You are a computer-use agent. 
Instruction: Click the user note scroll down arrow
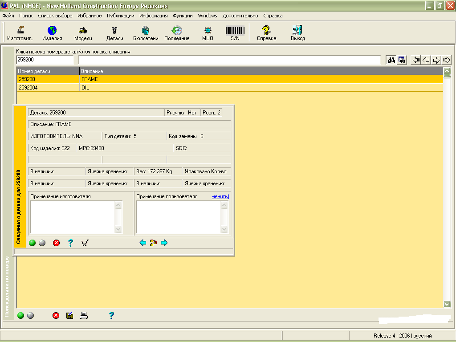[224, 229]
